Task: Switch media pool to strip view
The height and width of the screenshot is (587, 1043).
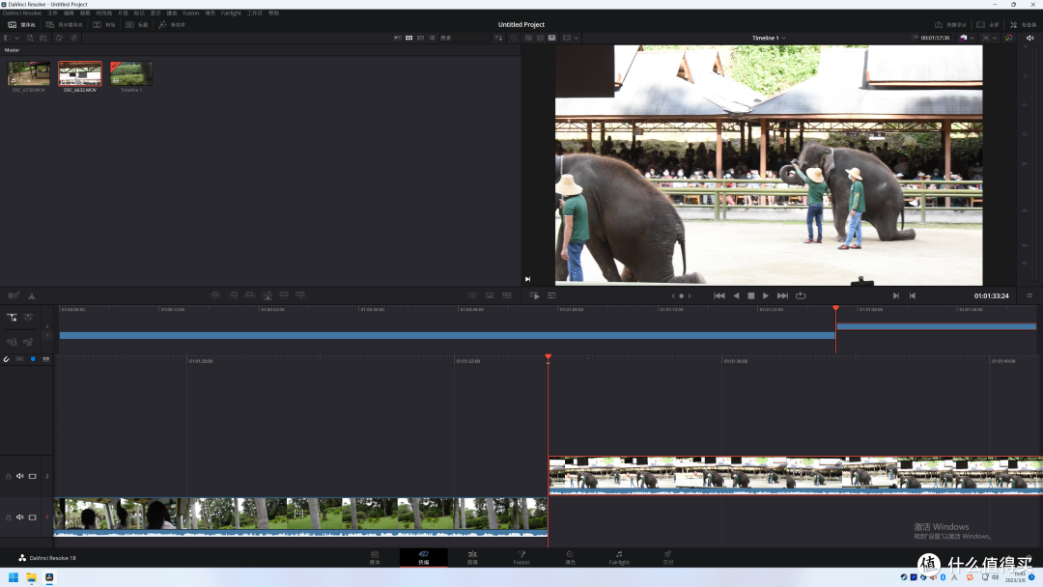Action: 420,38
